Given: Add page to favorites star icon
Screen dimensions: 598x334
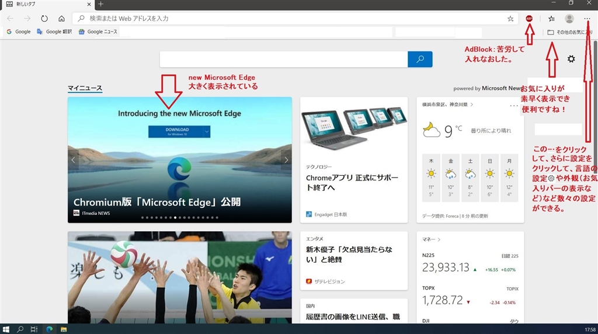Looking at the screenshot, I should [510, 19].
